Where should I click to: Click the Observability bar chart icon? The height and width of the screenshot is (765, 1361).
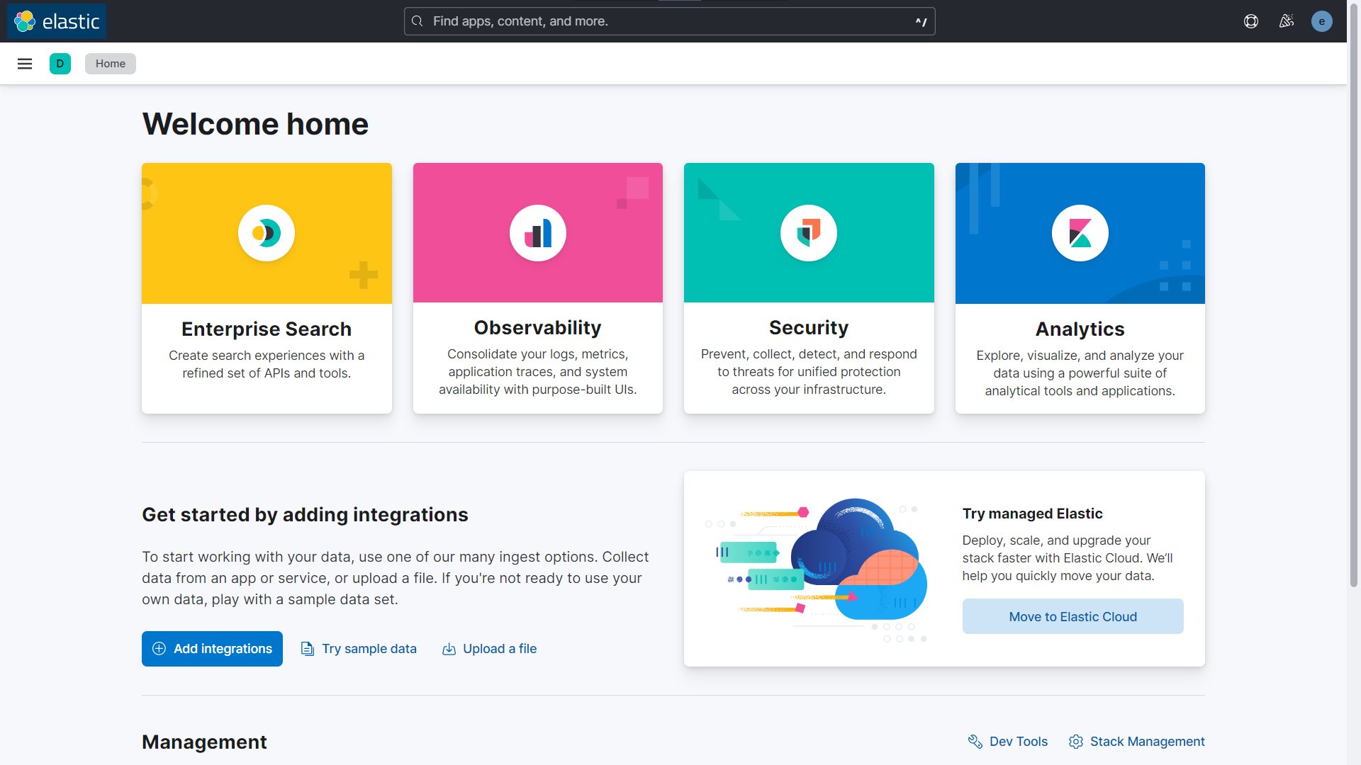pyautogui.click(x=538, y=233)
